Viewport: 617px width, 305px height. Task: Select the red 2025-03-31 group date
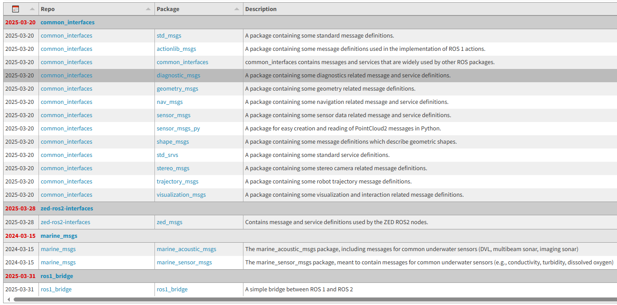(x=20, y=276)
